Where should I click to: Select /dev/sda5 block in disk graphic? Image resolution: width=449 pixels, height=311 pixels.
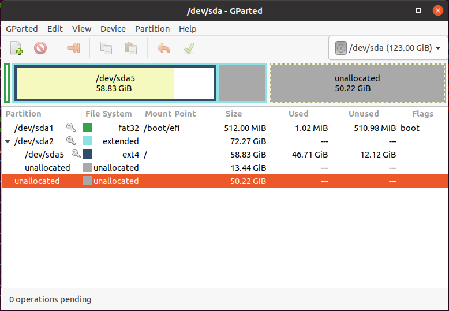[115, 83]
